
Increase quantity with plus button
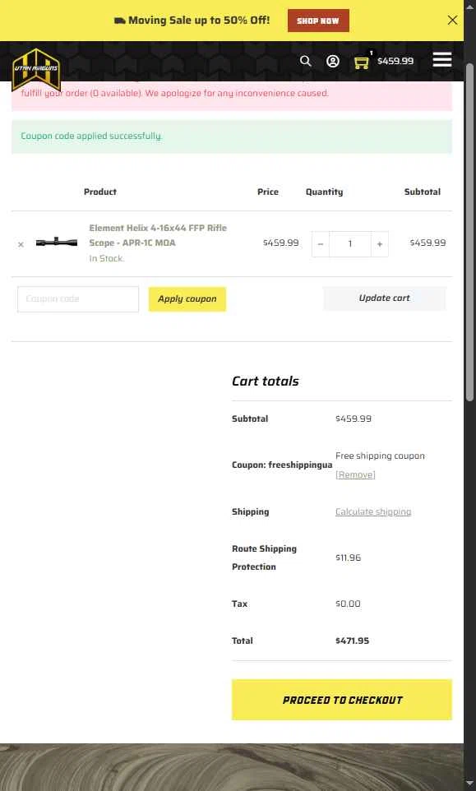380,244
